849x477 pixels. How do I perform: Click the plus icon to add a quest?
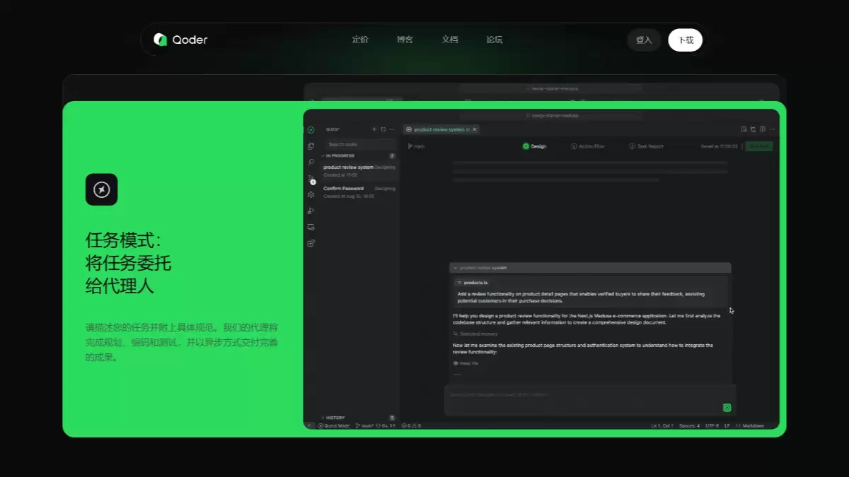click(374, 129)
